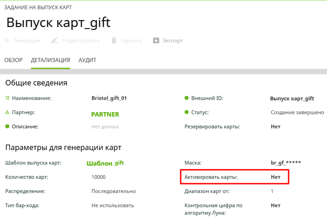Image resolution: width=327 pixels, height=217 pixels.
Task: Switch to the Обзор tab
Action: [x=13, y=60]
